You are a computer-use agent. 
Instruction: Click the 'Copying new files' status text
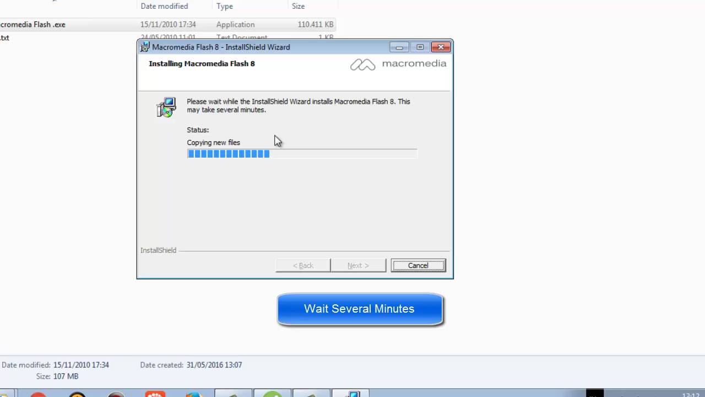213,142
